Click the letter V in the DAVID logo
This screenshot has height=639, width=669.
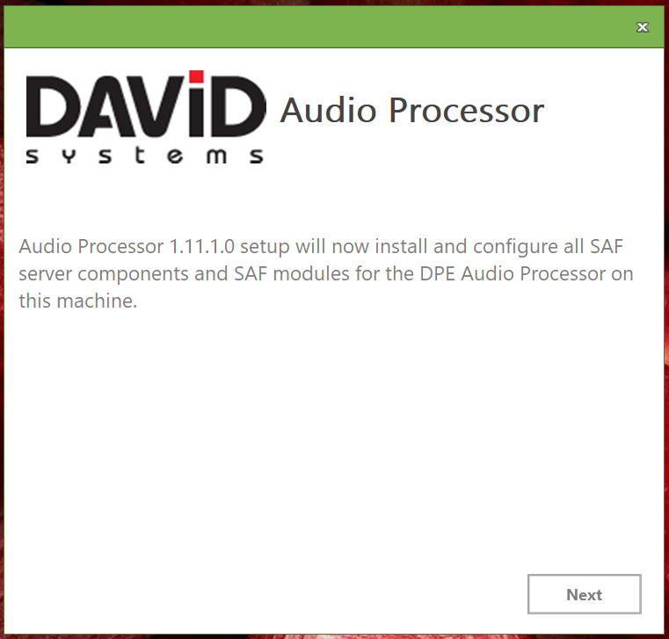click(154, 107)
